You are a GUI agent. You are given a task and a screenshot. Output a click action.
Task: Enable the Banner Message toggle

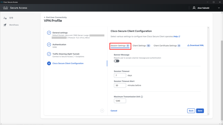point(117,61)
